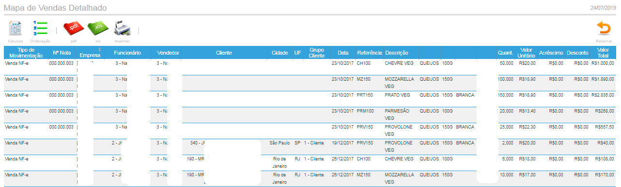Toggle sort arrows on Empresa column

coord(99,50)
